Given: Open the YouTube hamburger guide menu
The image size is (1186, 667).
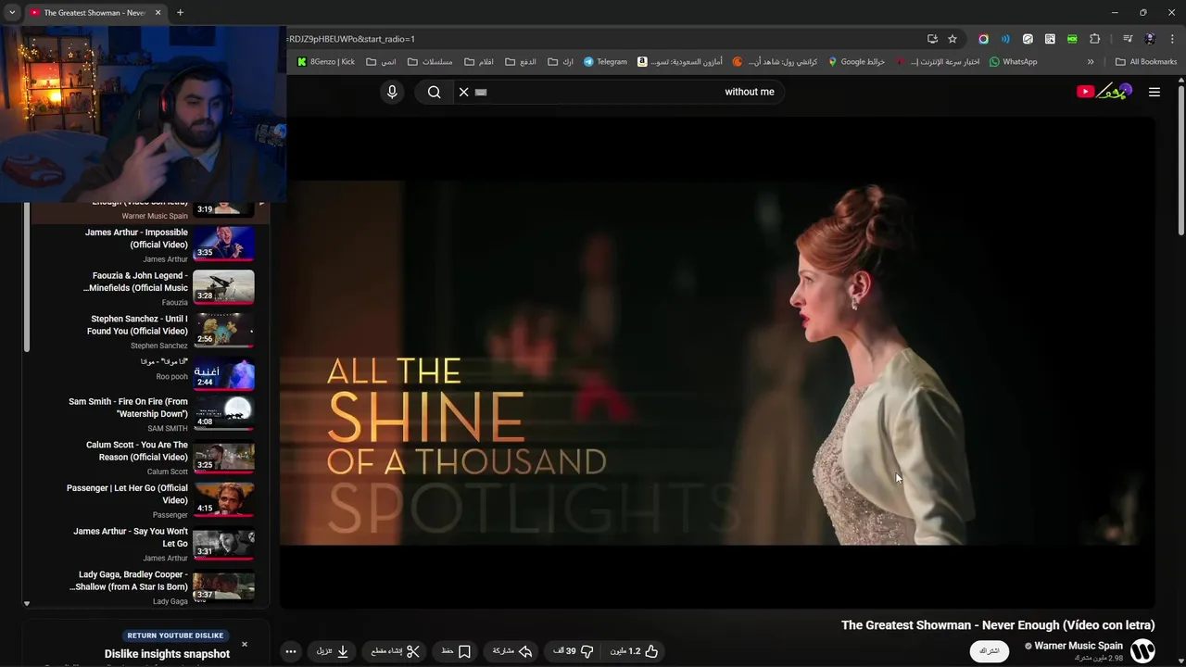Looking at the screenshot, I should point(1154,92).
